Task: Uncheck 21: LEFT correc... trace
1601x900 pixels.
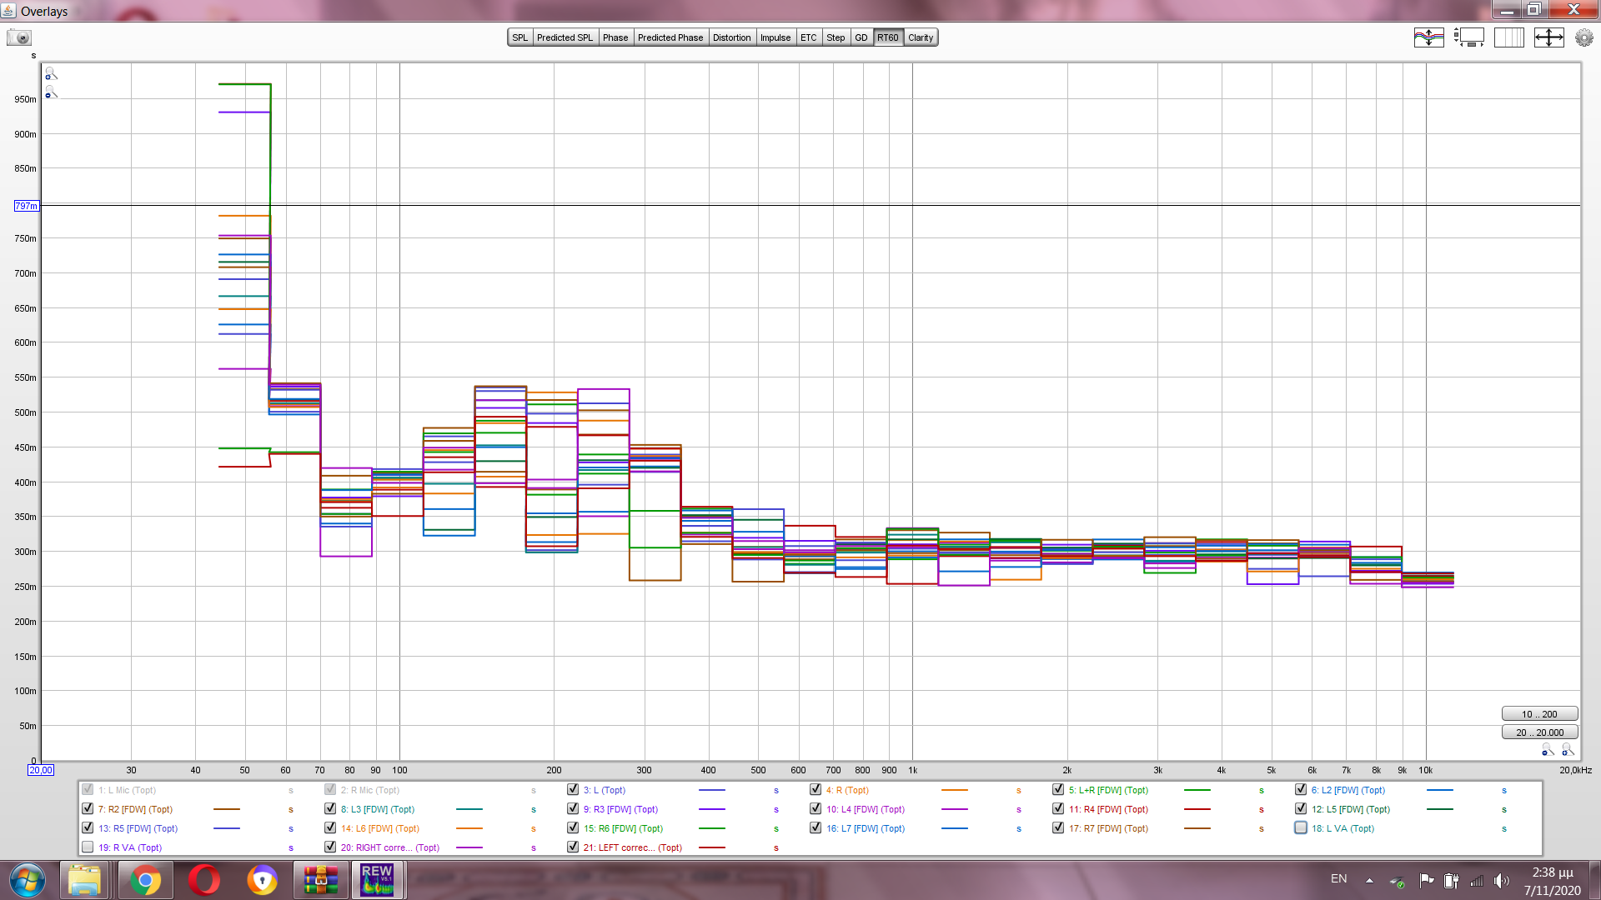Action: (x=573, y=847)
